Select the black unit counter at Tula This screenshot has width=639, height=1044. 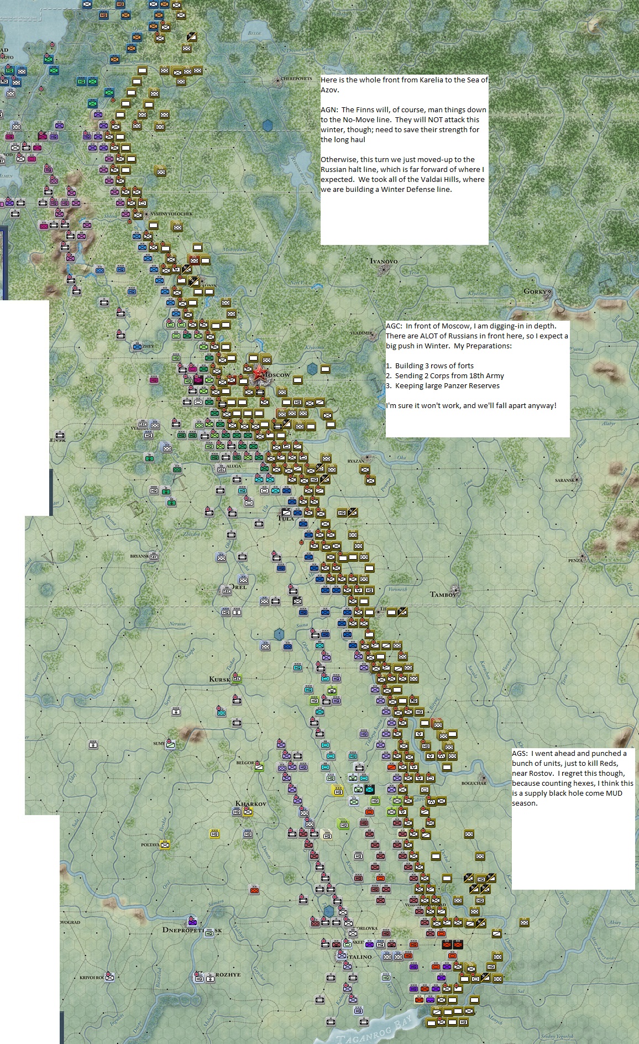click(x=286, y=513)
